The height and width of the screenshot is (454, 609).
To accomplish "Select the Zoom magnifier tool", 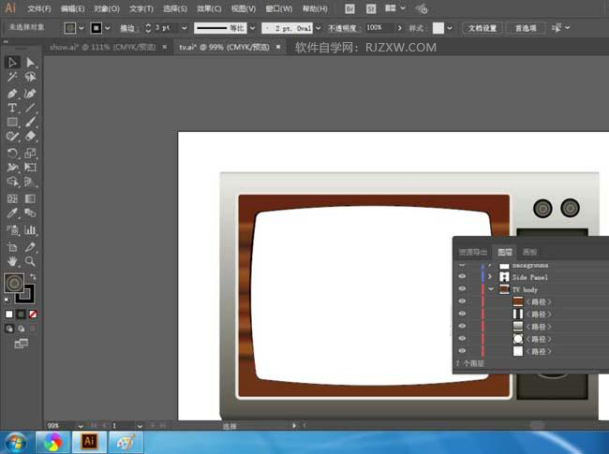I will point(31,261).
